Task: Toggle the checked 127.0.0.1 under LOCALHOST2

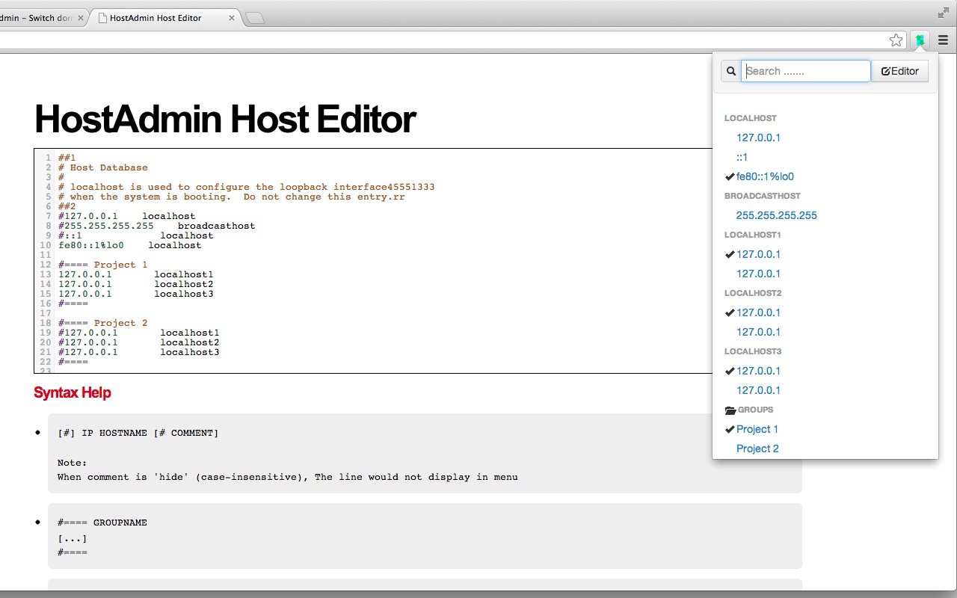Action: pyautogui.click(x=758, y=312)
